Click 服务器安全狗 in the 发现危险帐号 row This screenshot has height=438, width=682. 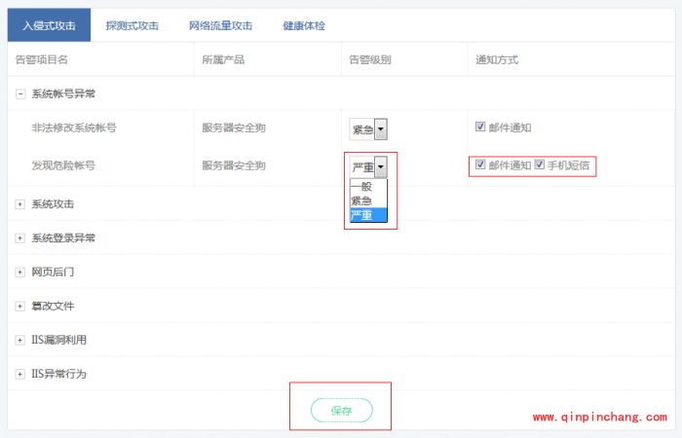click(x=234, y=165)
